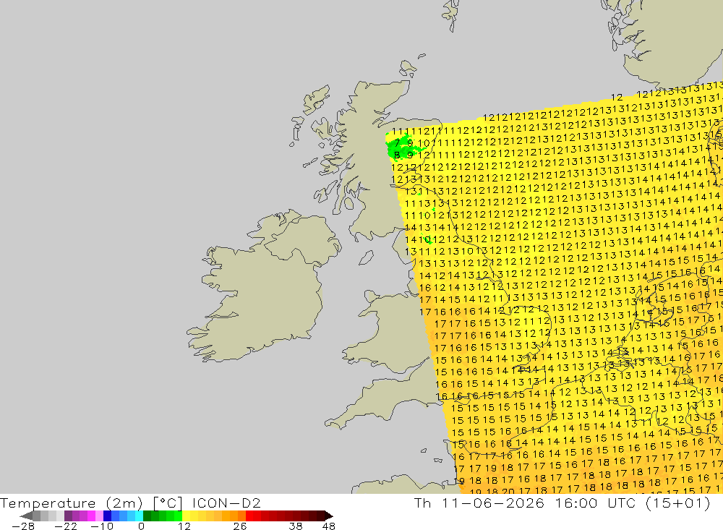
Task: Click the '48' legend scale label
Action: [329, 526]
